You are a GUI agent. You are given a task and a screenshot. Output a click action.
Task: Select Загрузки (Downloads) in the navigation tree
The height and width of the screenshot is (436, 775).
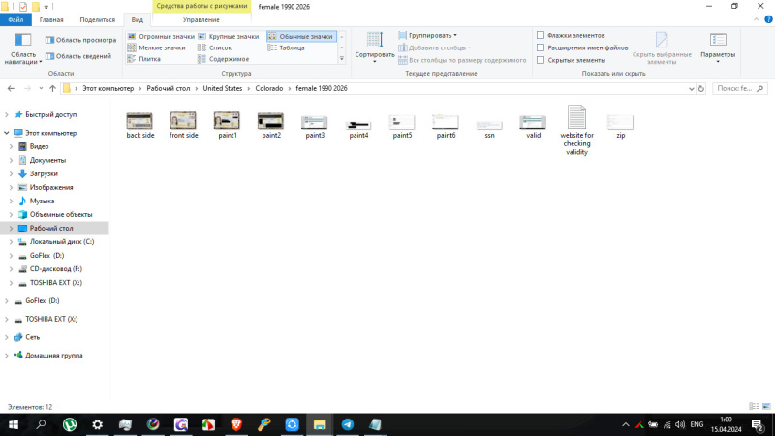coord(44,173)
